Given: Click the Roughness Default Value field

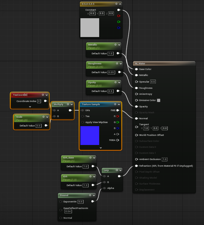Looking at the screenshot, I should point(111,72).
